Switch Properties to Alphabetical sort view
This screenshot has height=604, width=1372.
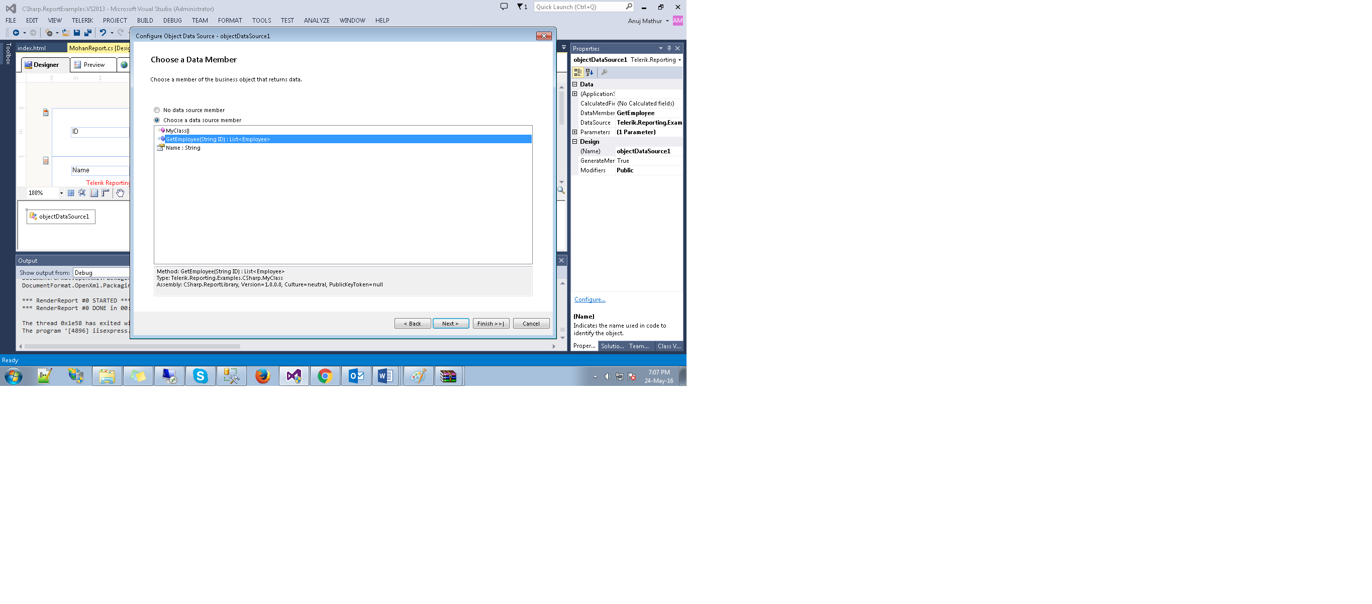(589, 72)
